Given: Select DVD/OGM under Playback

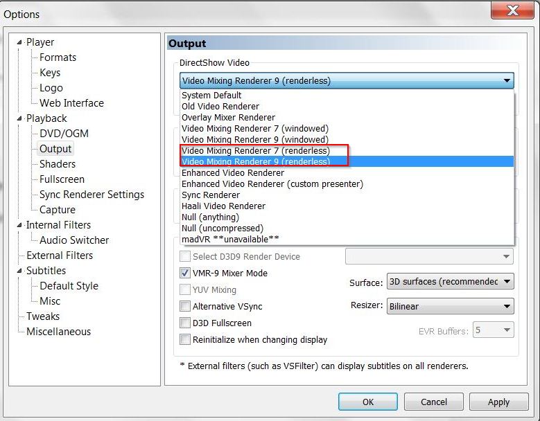Looking at the screenshot, I should coord(64,134).
